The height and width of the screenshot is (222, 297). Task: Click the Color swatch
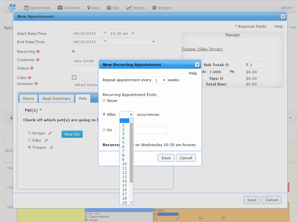point(74,77)
